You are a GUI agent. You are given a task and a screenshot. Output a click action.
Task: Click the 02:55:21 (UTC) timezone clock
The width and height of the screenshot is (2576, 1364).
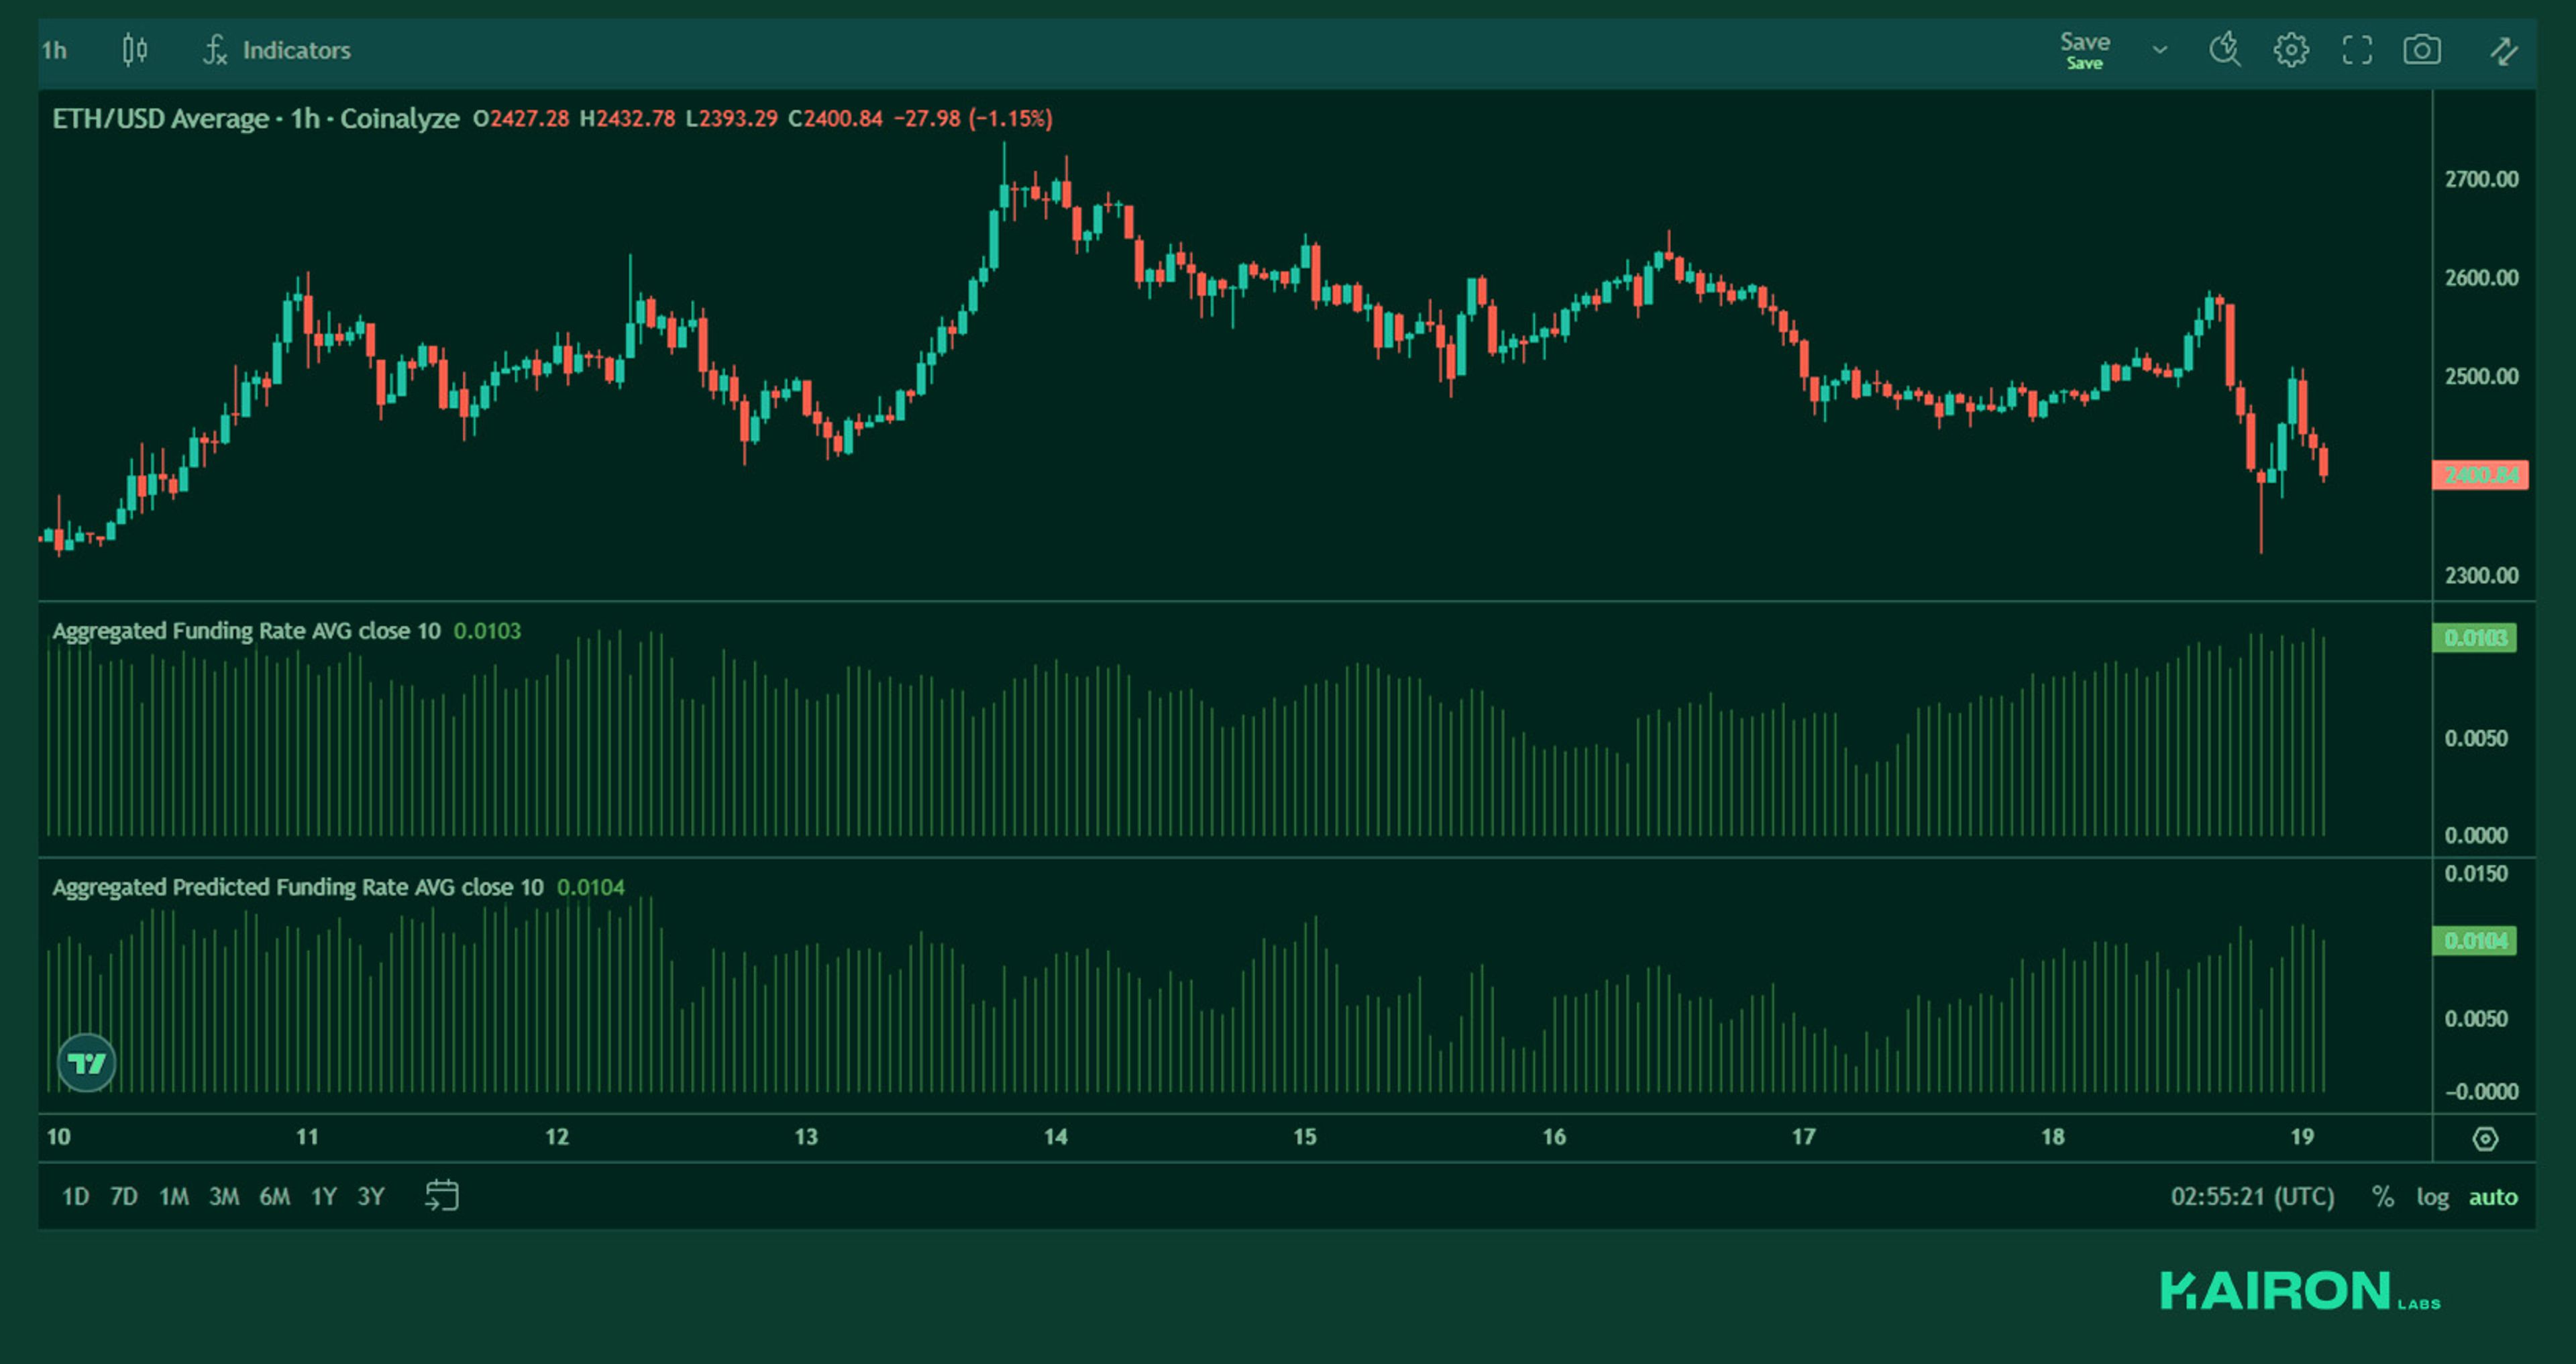pyautogui.click(x=2252, y=1196)
